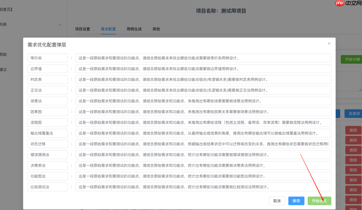The height and width of the screenshot is (210, 362).
Task: Open the 建议 sidebar item
Action: pyautogui.click(x=3, y=69)
